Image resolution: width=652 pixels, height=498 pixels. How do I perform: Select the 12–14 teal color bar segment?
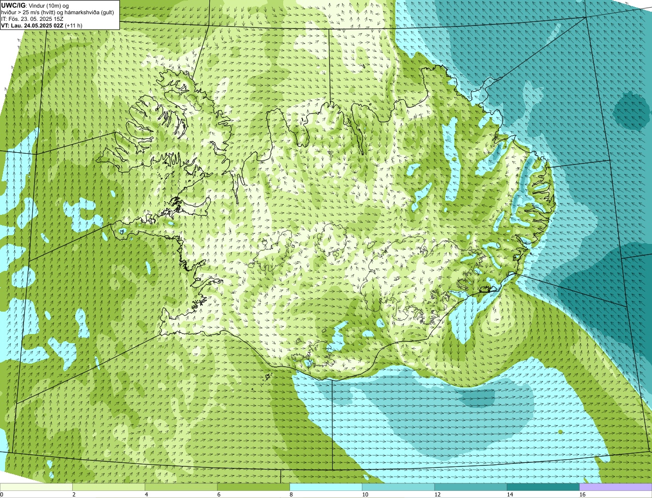click(471, 487)
